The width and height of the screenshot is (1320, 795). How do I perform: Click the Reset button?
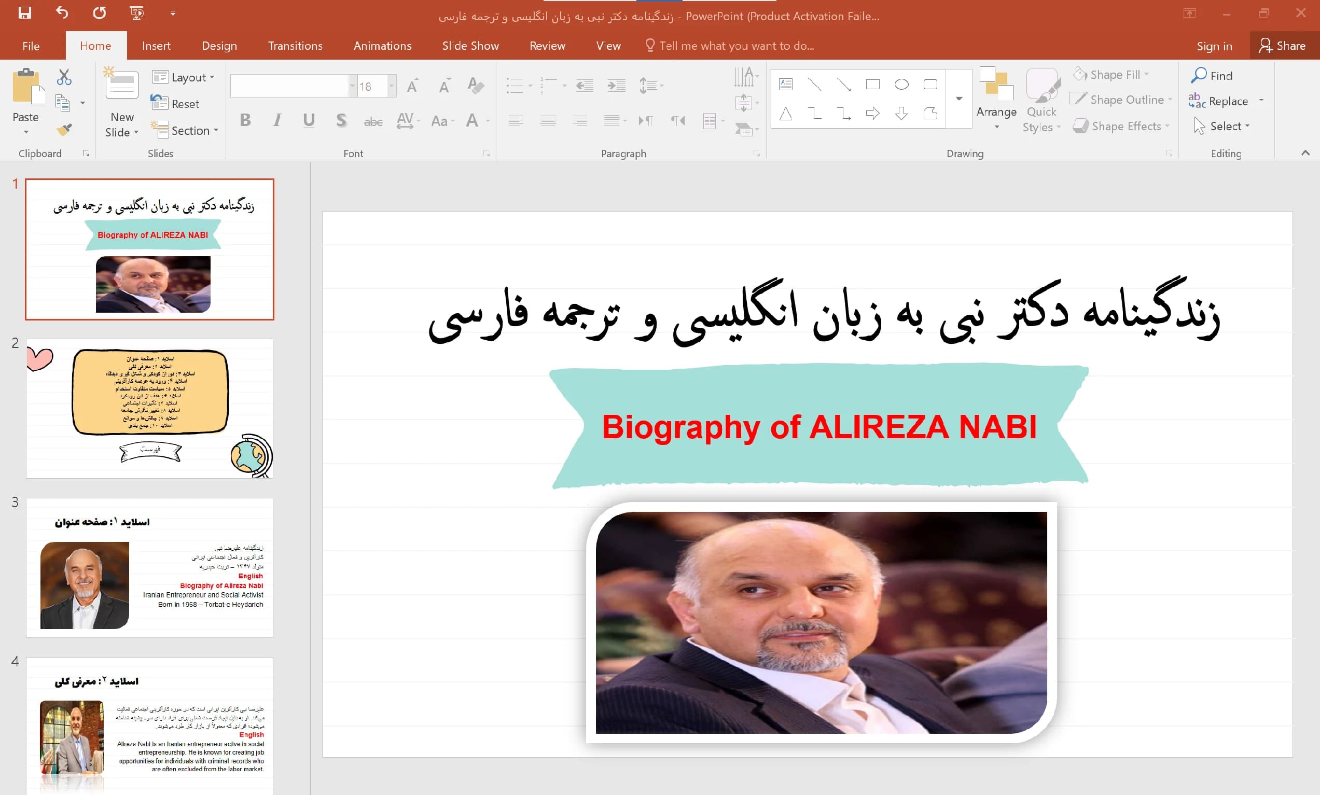tap(175, 103)
